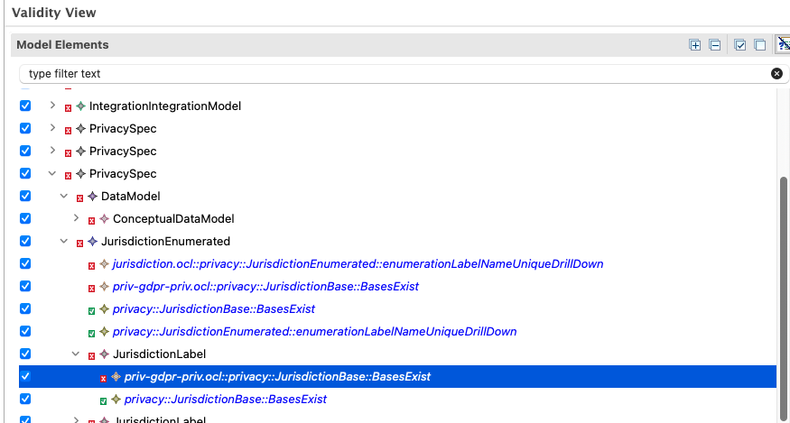Expand the IntegrationIntegrationModel node
This screenshot has height=423, width=790.
52,106
